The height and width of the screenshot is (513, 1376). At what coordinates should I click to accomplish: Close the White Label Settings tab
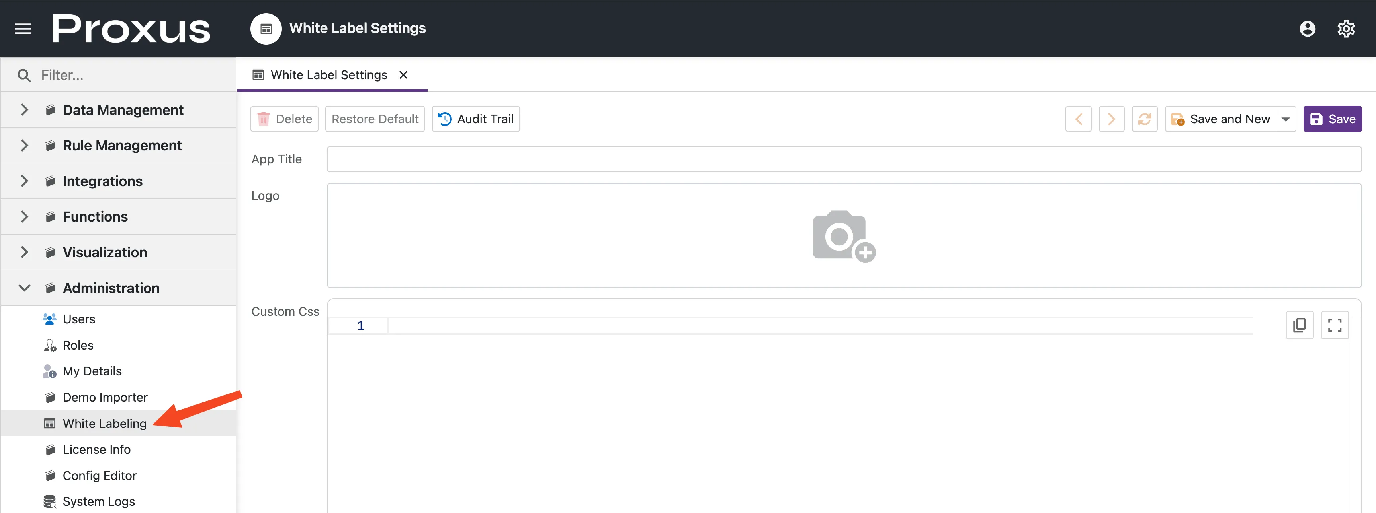coord(403,75)
